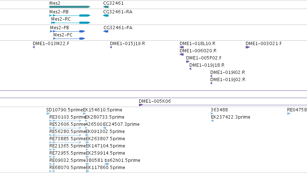This screenshot has width=307, height=173.
Task: Click the DME1-005K06 label text
Action: (x=155, y=101)
